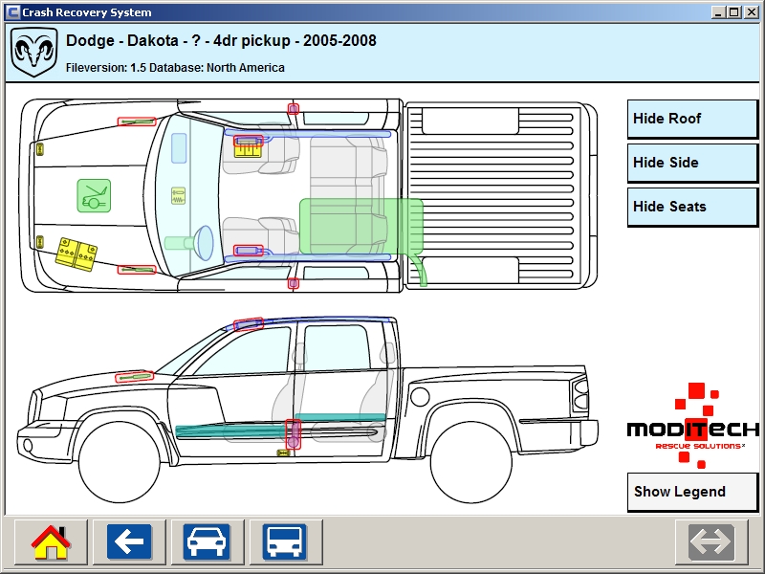Screen dimensions: 765x574
Task: Select the car vehicle icon button
Action: click(208, 542)
